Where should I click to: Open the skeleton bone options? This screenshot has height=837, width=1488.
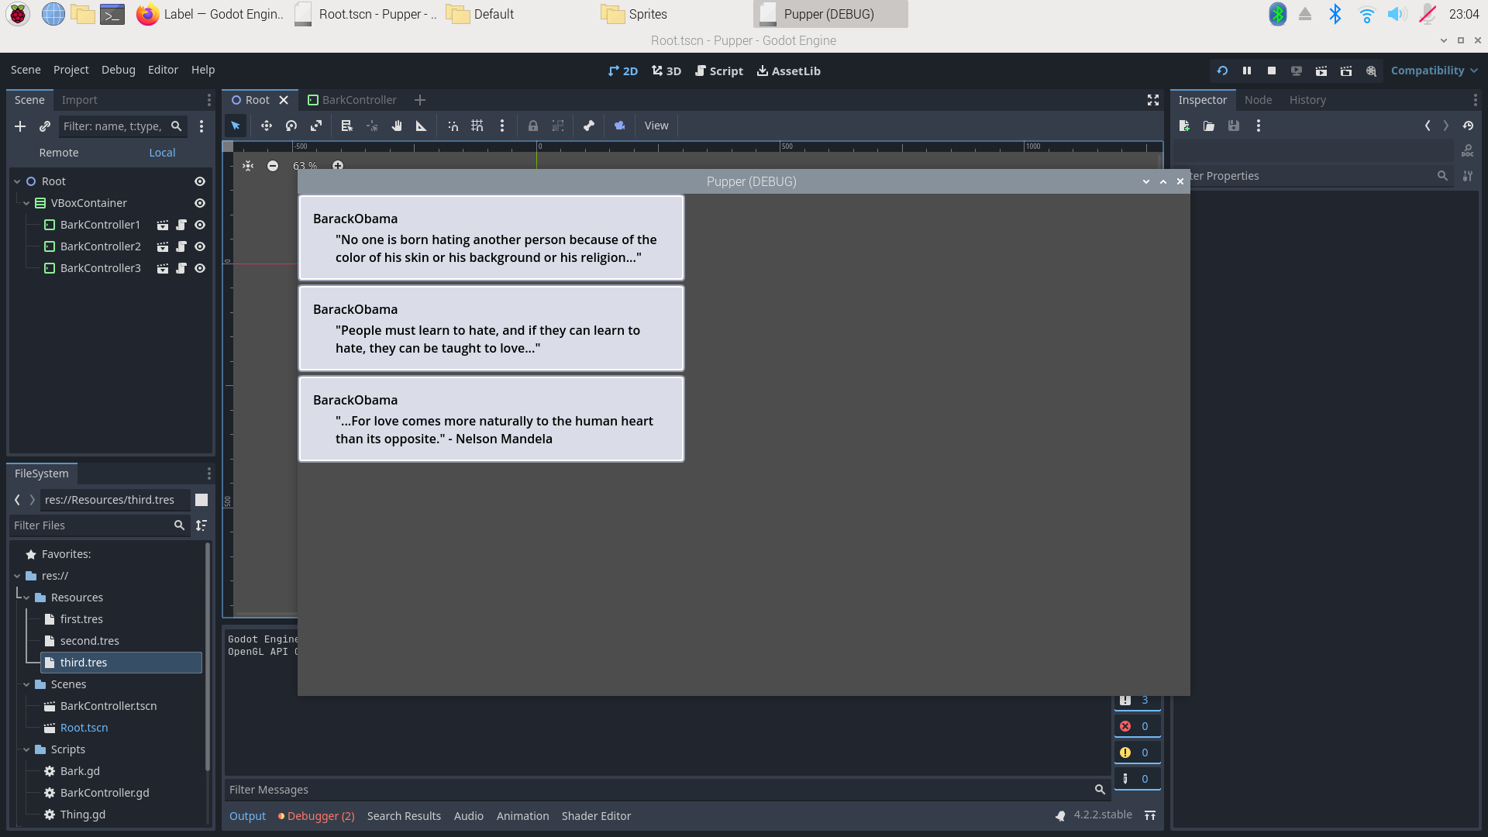pos(589,126)
